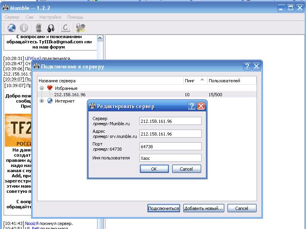Click NooizЯ user link in log
The width and height of the screenshot is (306, 229).
[32, 223]
